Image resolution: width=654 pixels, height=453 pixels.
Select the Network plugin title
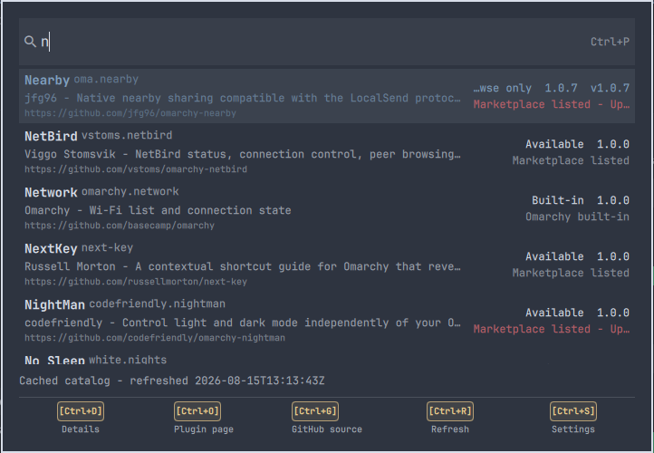(x=51, y=192)
